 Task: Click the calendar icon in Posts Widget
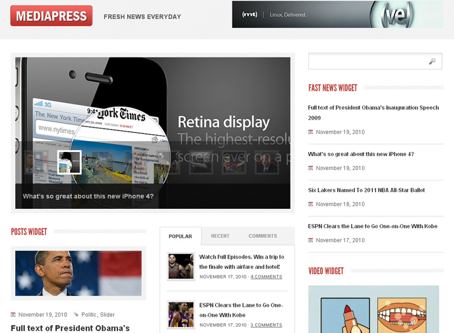[x=13, y=314]
